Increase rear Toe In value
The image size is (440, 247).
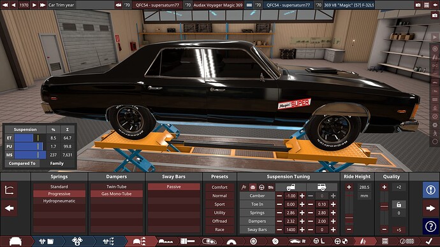[333, 204]
